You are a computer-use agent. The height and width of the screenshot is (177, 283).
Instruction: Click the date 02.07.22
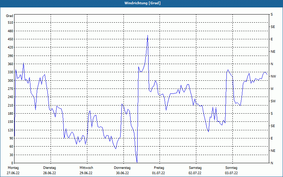[x=195, y=173]
